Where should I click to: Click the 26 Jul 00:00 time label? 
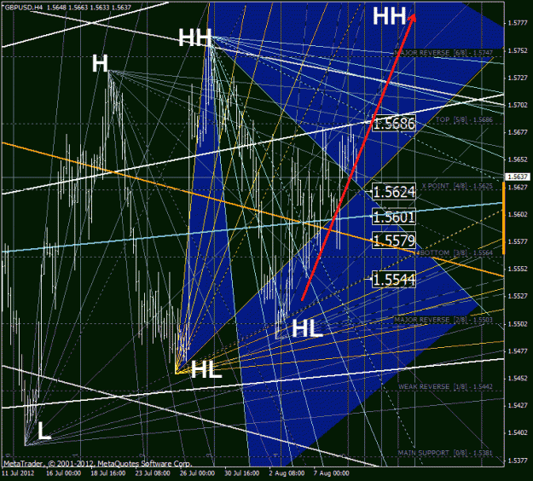tap(197, 473)
